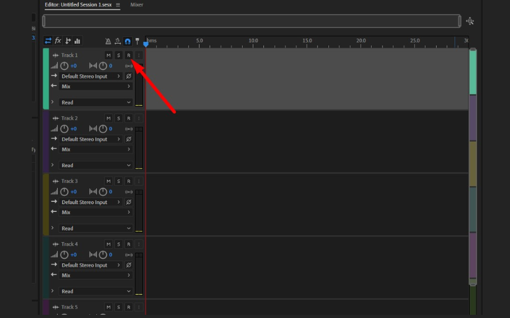This screenshot has height=318, width=510.
Task: Arm Track 1 for record with R
Action: tap(128, 55)
